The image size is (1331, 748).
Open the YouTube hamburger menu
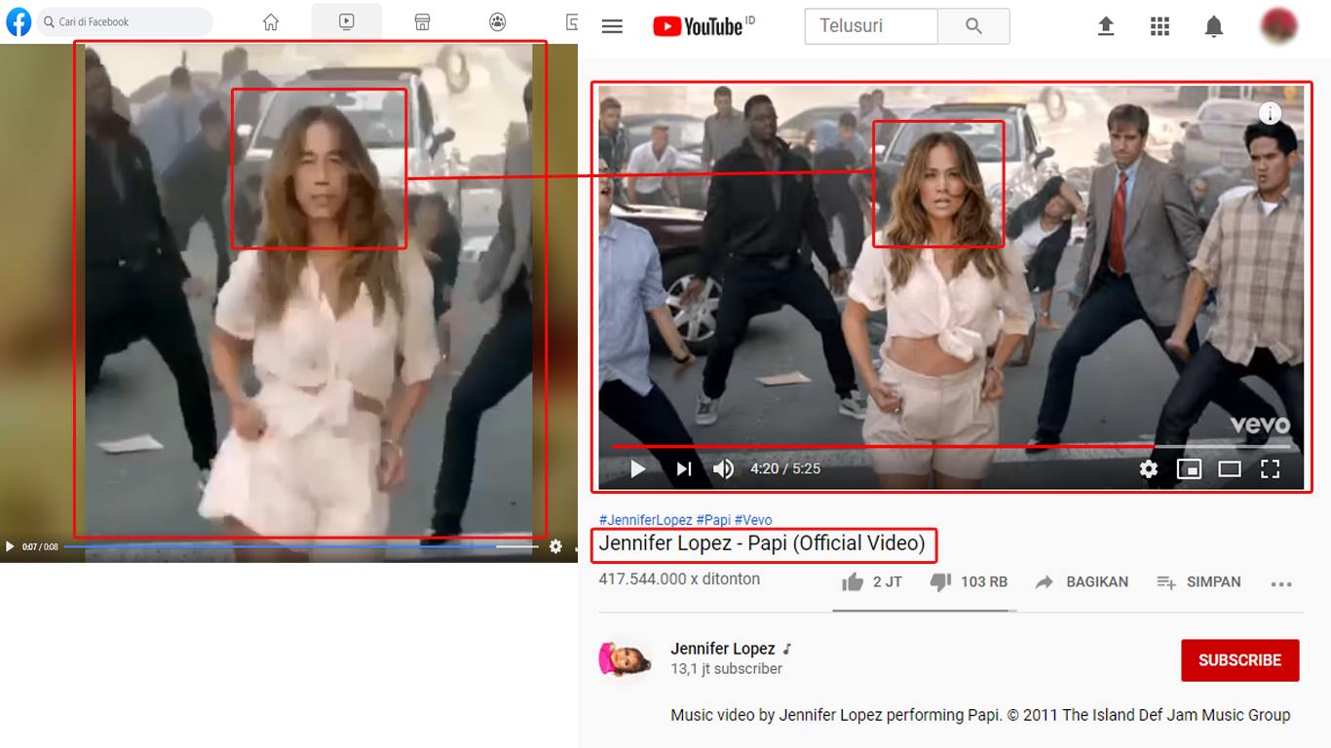pos(612,26)
